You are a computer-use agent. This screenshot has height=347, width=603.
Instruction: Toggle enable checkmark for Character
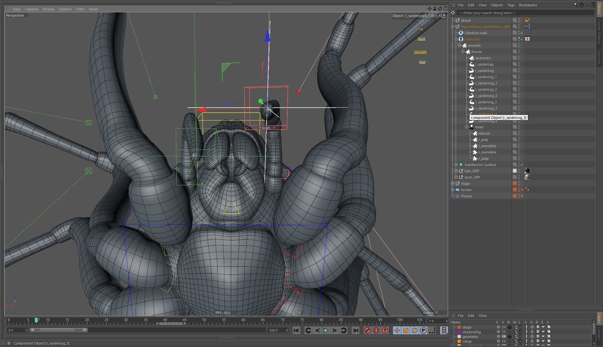(522, 39)
